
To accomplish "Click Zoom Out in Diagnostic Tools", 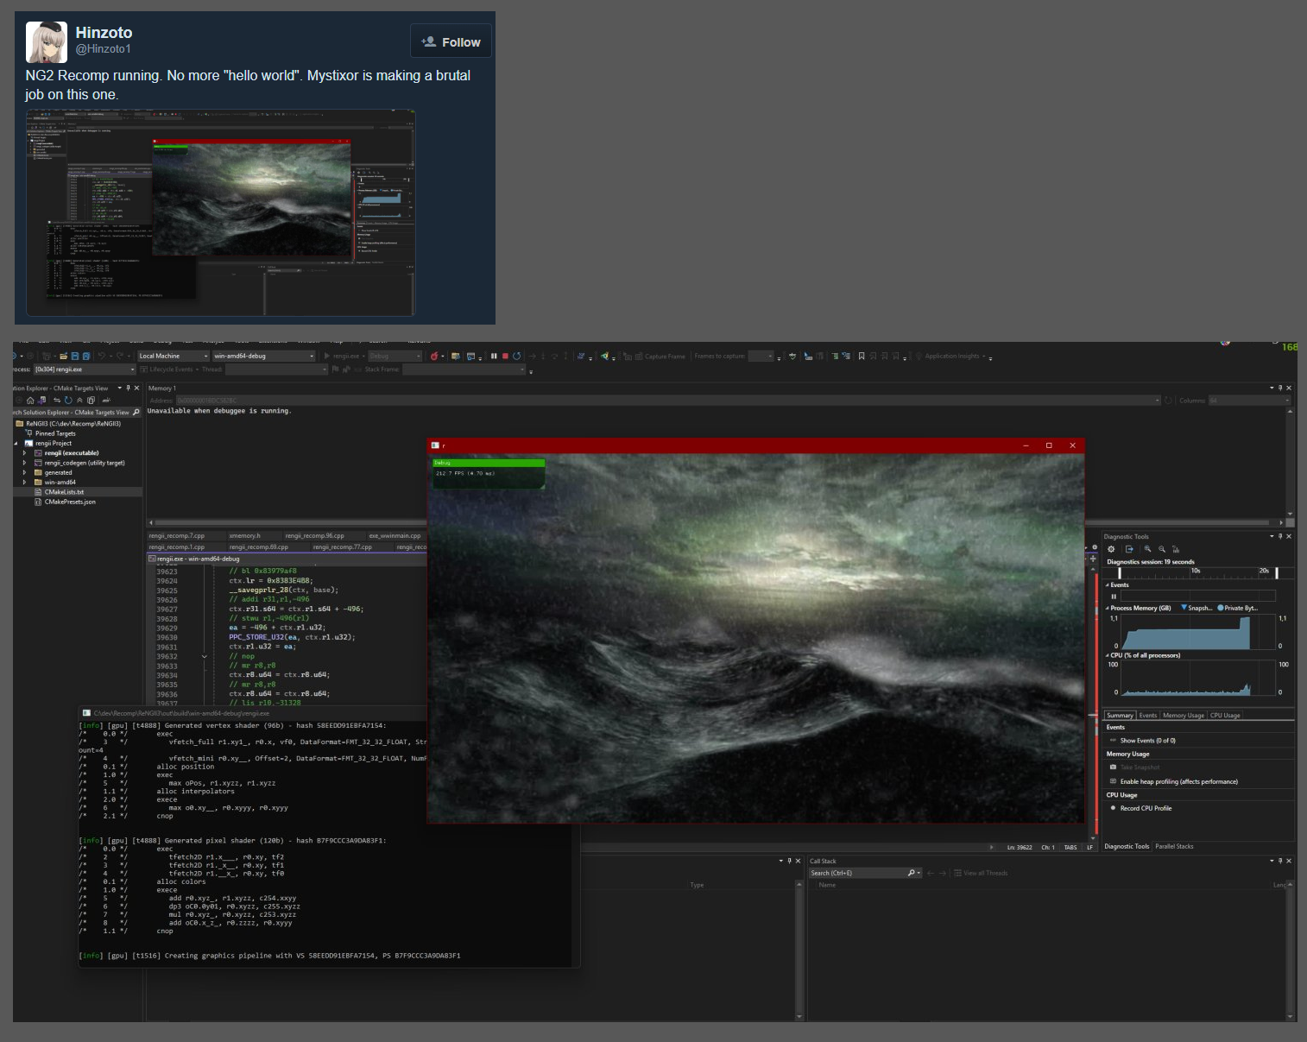I will (1162, 549).
